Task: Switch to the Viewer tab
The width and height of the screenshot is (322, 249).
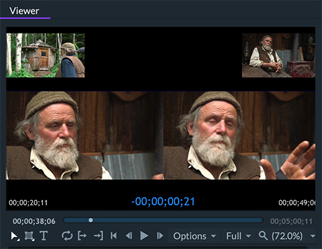Action: 24,11
